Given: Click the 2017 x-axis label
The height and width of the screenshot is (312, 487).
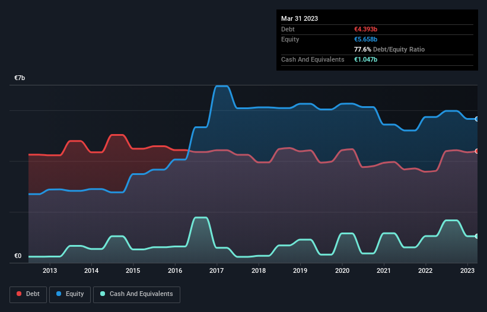Looking at the screenshot, I should coord(217,270).
